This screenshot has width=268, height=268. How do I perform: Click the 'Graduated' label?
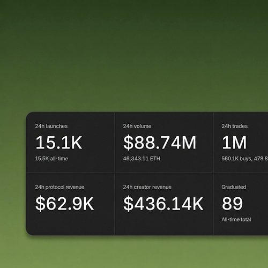click(x=234, y=187)
